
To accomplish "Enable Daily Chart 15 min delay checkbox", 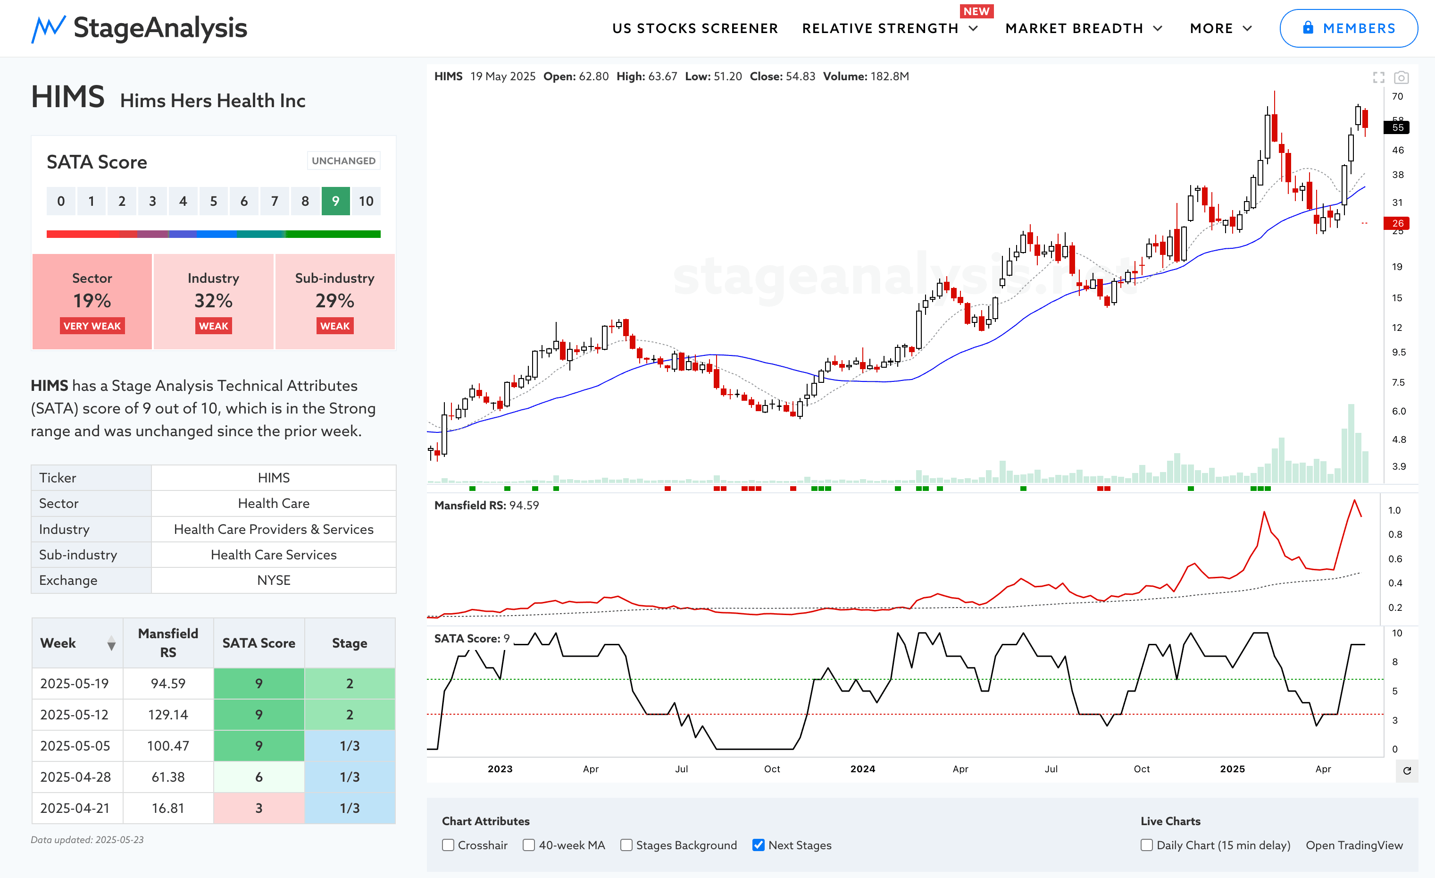I will [x=1146, y=845].
